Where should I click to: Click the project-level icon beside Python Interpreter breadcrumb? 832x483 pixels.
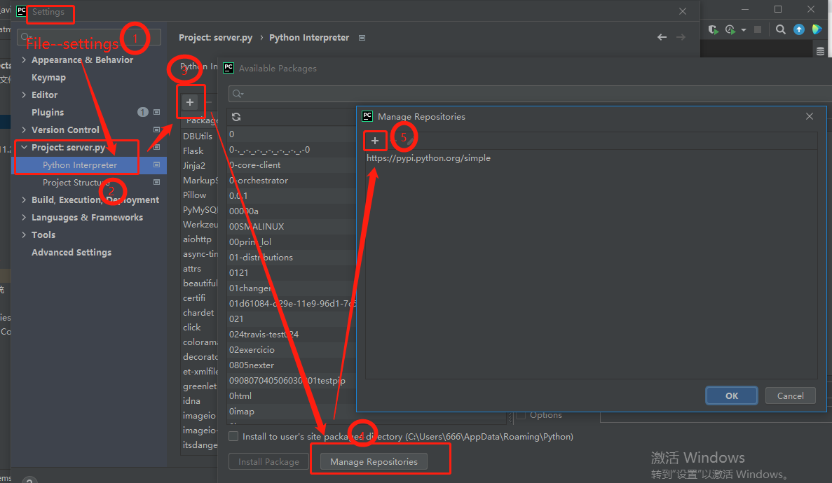(x=362, y=38)
